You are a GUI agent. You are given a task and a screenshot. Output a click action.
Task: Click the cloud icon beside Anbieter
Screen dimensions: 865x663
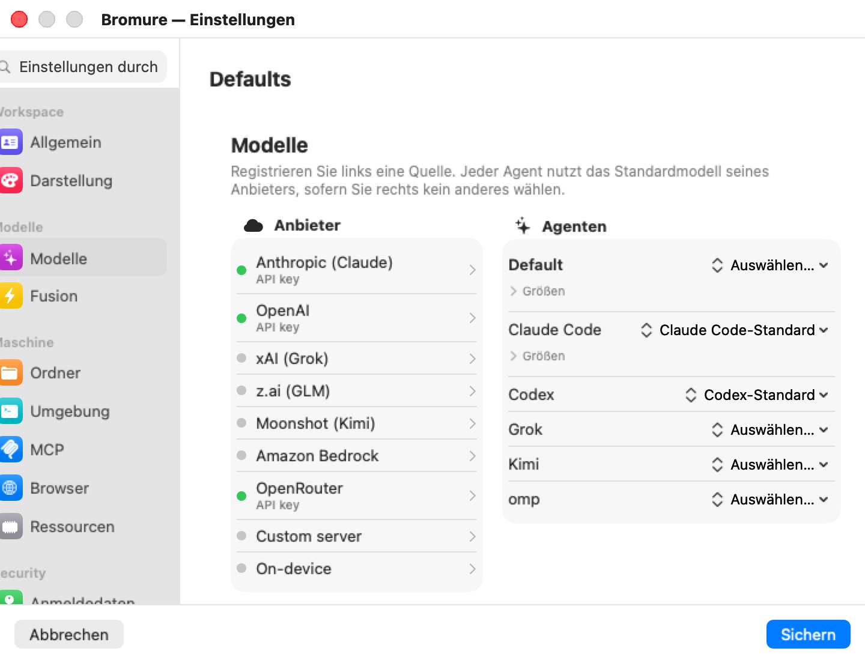[253, 226]
